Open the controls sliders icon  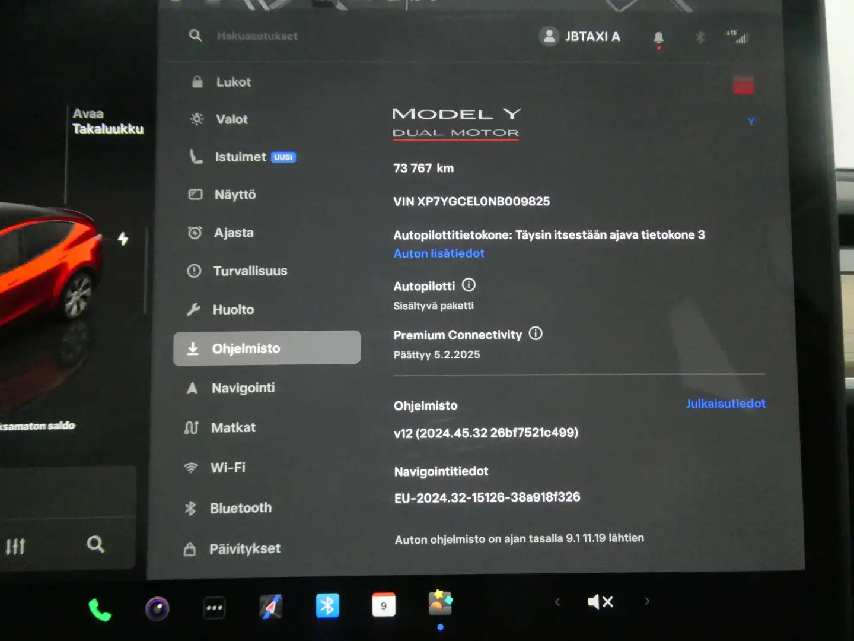(x=15, y=545)
